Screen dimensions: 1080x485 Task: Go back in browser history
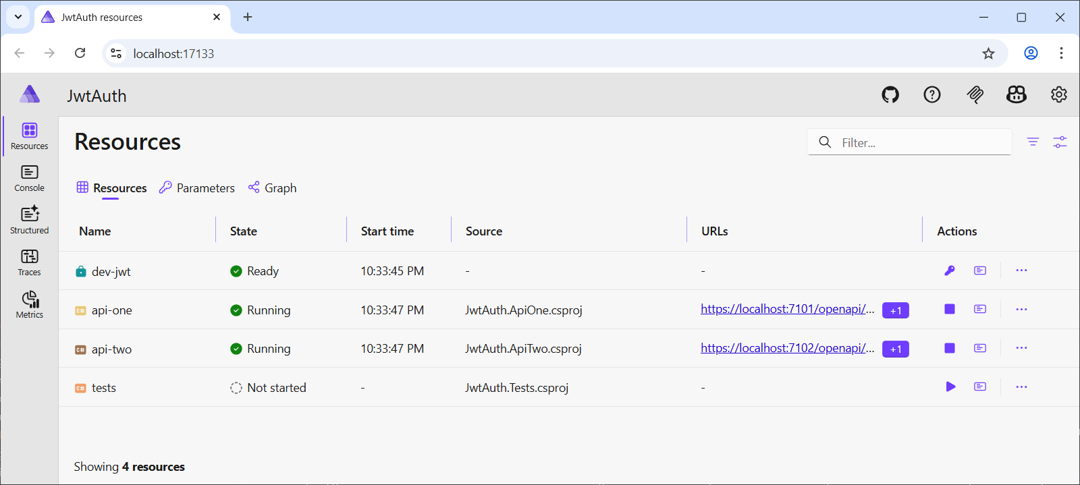pos(20,53)
